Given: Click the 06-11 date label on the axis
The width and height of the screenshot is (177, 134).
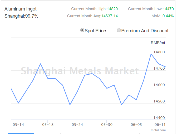Looking at the screenshot, I should tap(160, 124).
